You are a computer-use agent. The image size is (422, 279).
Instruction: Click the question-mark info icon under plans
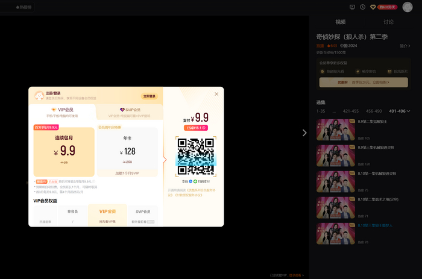click(x=93, y=181)
